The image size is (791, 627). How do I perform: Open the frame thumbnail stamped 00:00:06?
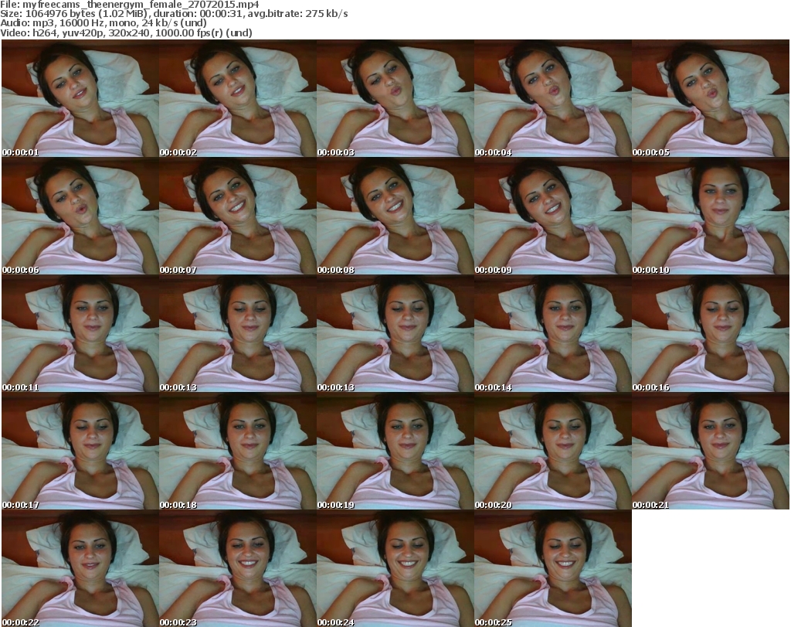[80, 216]
